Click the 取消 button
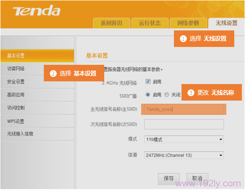The image size is (245, 190). pos(197,178)
